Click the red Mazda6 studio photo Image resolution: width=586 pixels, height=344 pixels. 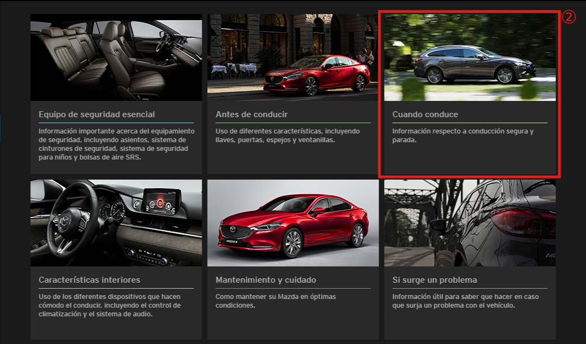click(293, 223)
